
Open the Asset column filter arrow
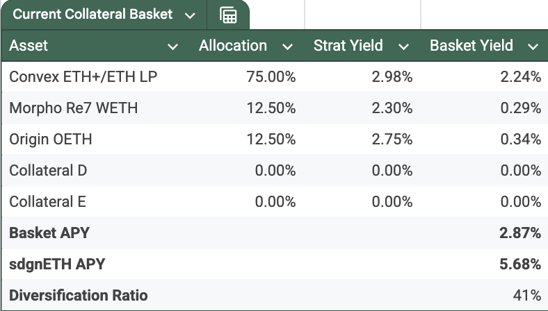(173, 47)
